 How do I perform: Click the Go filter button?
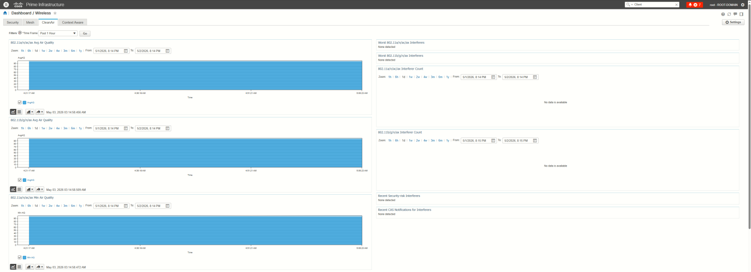tap(85, 33)
